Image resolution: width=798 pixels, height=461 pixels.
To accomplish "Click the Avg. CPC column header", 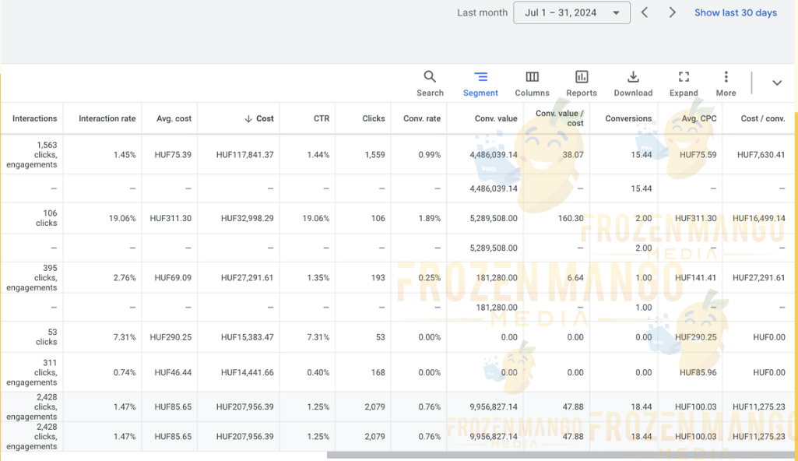I will pyautogui.click(x=698, y=118).
